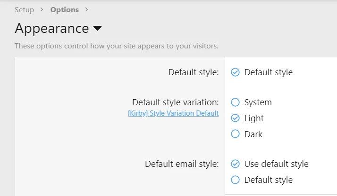Click the 'Use default style' option label text
This screenshot has height=196, width=337.
[x=276, y=164]
